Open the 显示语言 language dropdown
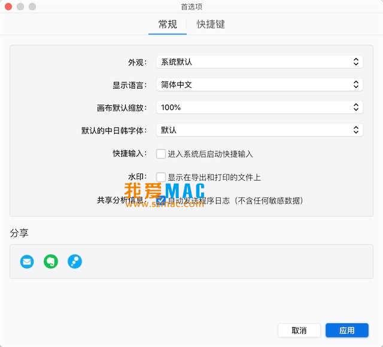383x347 pixels. tap(259, 84)
